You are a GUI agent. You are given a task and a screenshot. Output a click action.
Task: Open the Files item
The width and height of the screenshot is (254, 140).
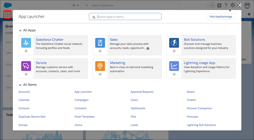pyautogui.click(x=133, y=117)
